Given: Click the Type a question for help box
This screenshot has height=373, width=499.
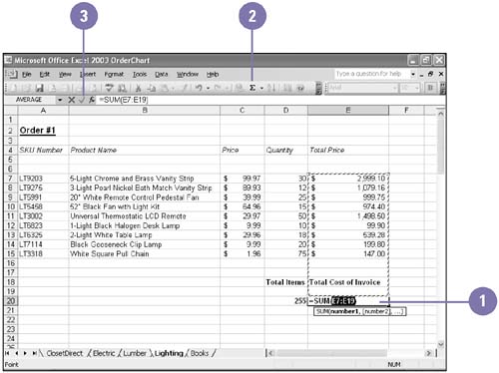Looking at the screenshot, I should point(371,74).
